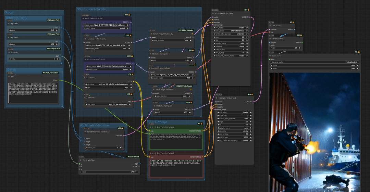Click the ImpactInt value 960 field
370x192 pixels.
click(x=34, y=44)
